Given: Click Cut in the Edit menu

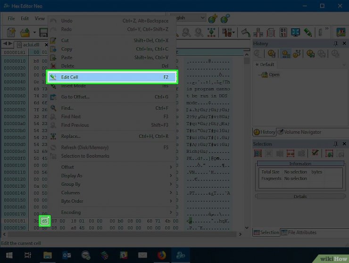Looking at the screenshot, I should pos(112,40).
